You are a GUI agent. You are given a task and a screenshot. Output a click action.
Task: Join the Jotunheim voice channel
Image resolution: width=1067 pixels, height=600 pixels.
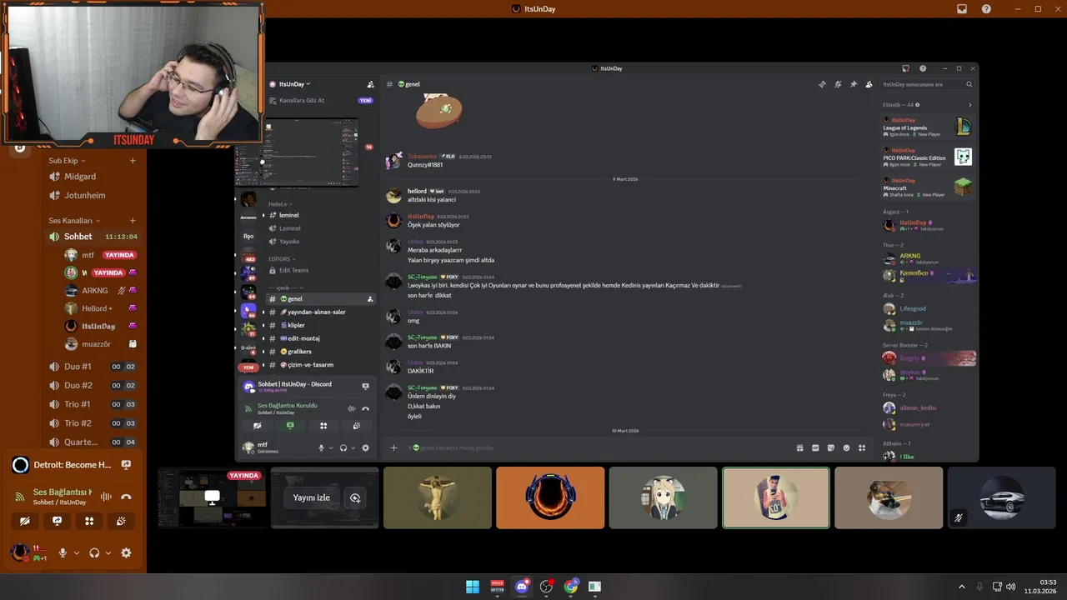click(x=84, y=196)
